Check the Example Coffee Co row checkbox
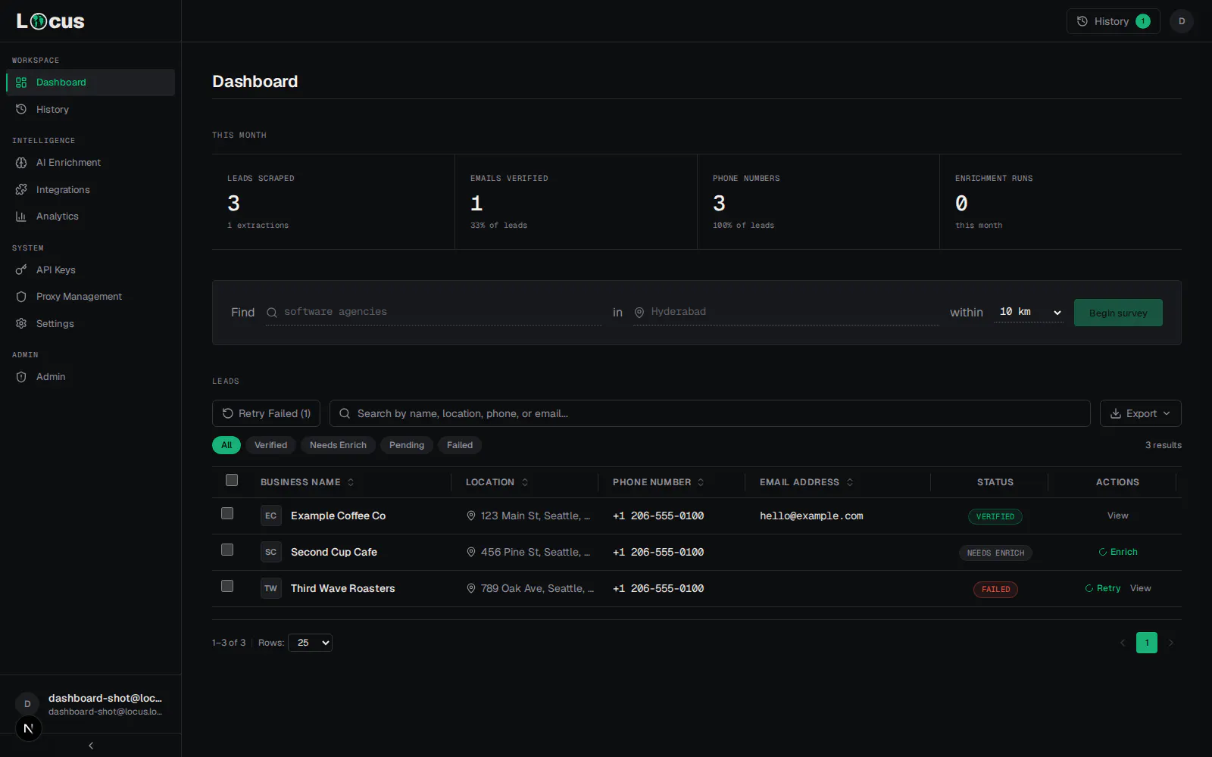The image size is (1212, 757). 227,513
